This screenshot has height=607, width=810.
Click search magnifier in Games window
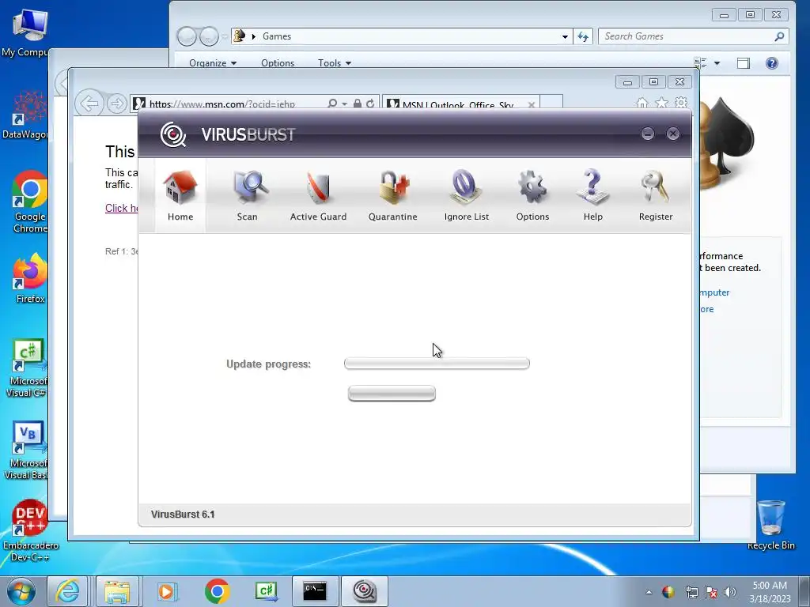[779, 36]
